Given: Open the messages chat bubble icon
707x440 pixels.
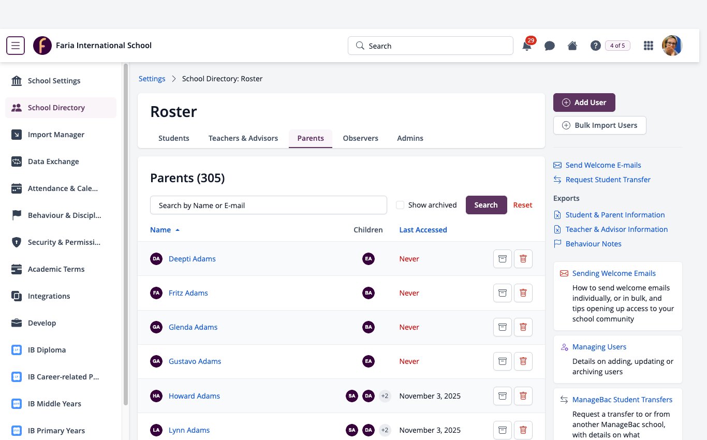Looking at the screenshot, I should coord(550,46).
